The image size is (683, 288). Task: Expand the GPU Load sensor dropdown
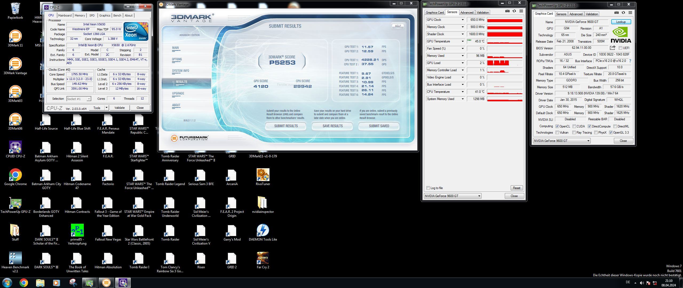pyautogui.click(x=463, y=63)
